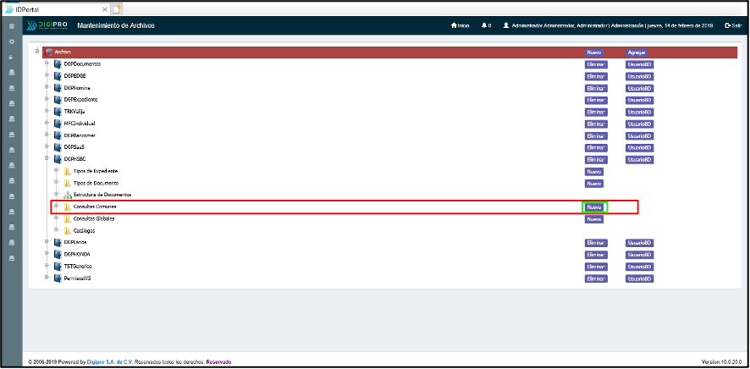The height and width of the screenshot is (369, 750).
Task: Click Agregar button in Archivo row
Action: pyautogui.click(x=637, y=52)
